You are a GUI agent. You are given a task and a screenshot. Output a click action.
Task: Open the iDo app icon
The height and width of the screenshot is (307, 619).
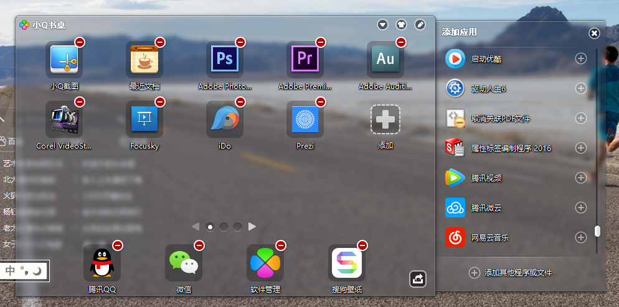pyautogui.click(x=225, y=119)
